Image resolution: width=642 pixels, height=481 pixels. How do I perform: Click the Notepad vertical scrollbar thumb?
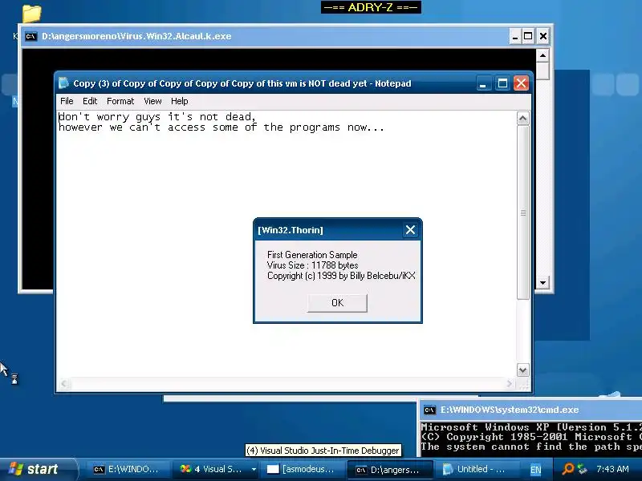[522, 212]
